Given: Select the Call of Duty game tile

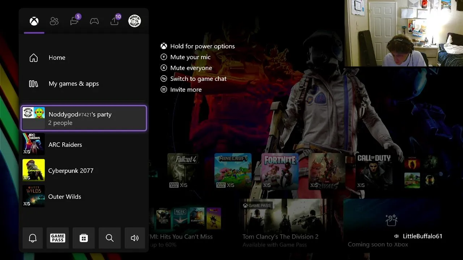Looking at the screenshot, I should (374, 171).
